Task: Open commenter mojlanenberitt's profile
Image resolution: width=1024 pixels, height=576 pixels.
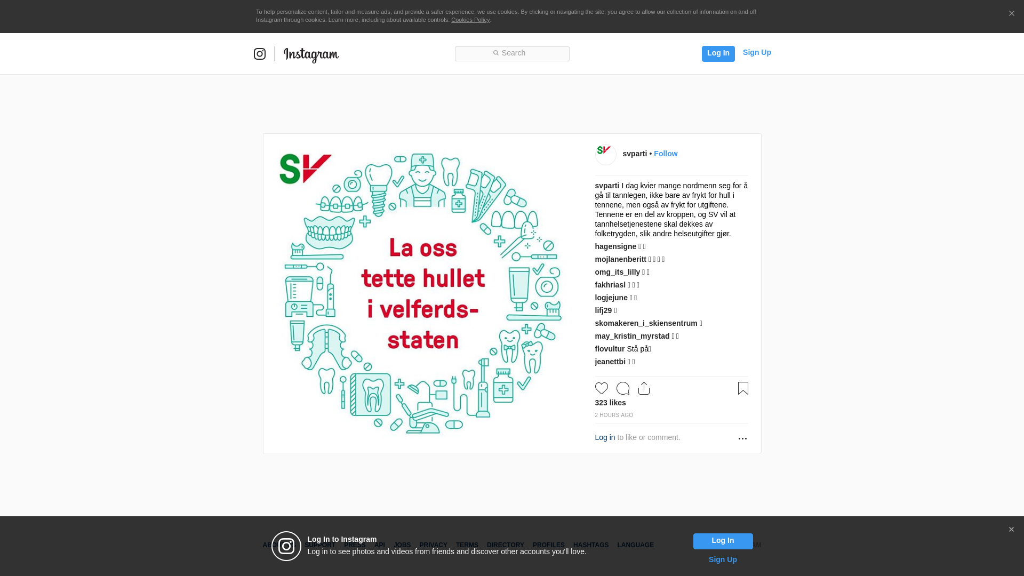Action: tap(621, 259)
